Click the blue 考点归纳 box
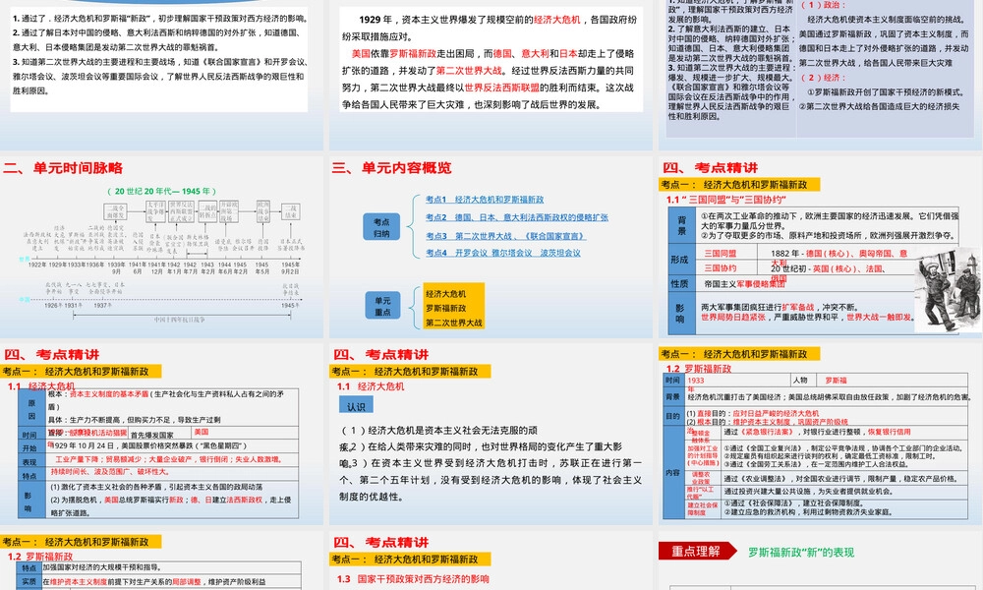This screenshot has width=983, height=590. (x=381, y=227)
